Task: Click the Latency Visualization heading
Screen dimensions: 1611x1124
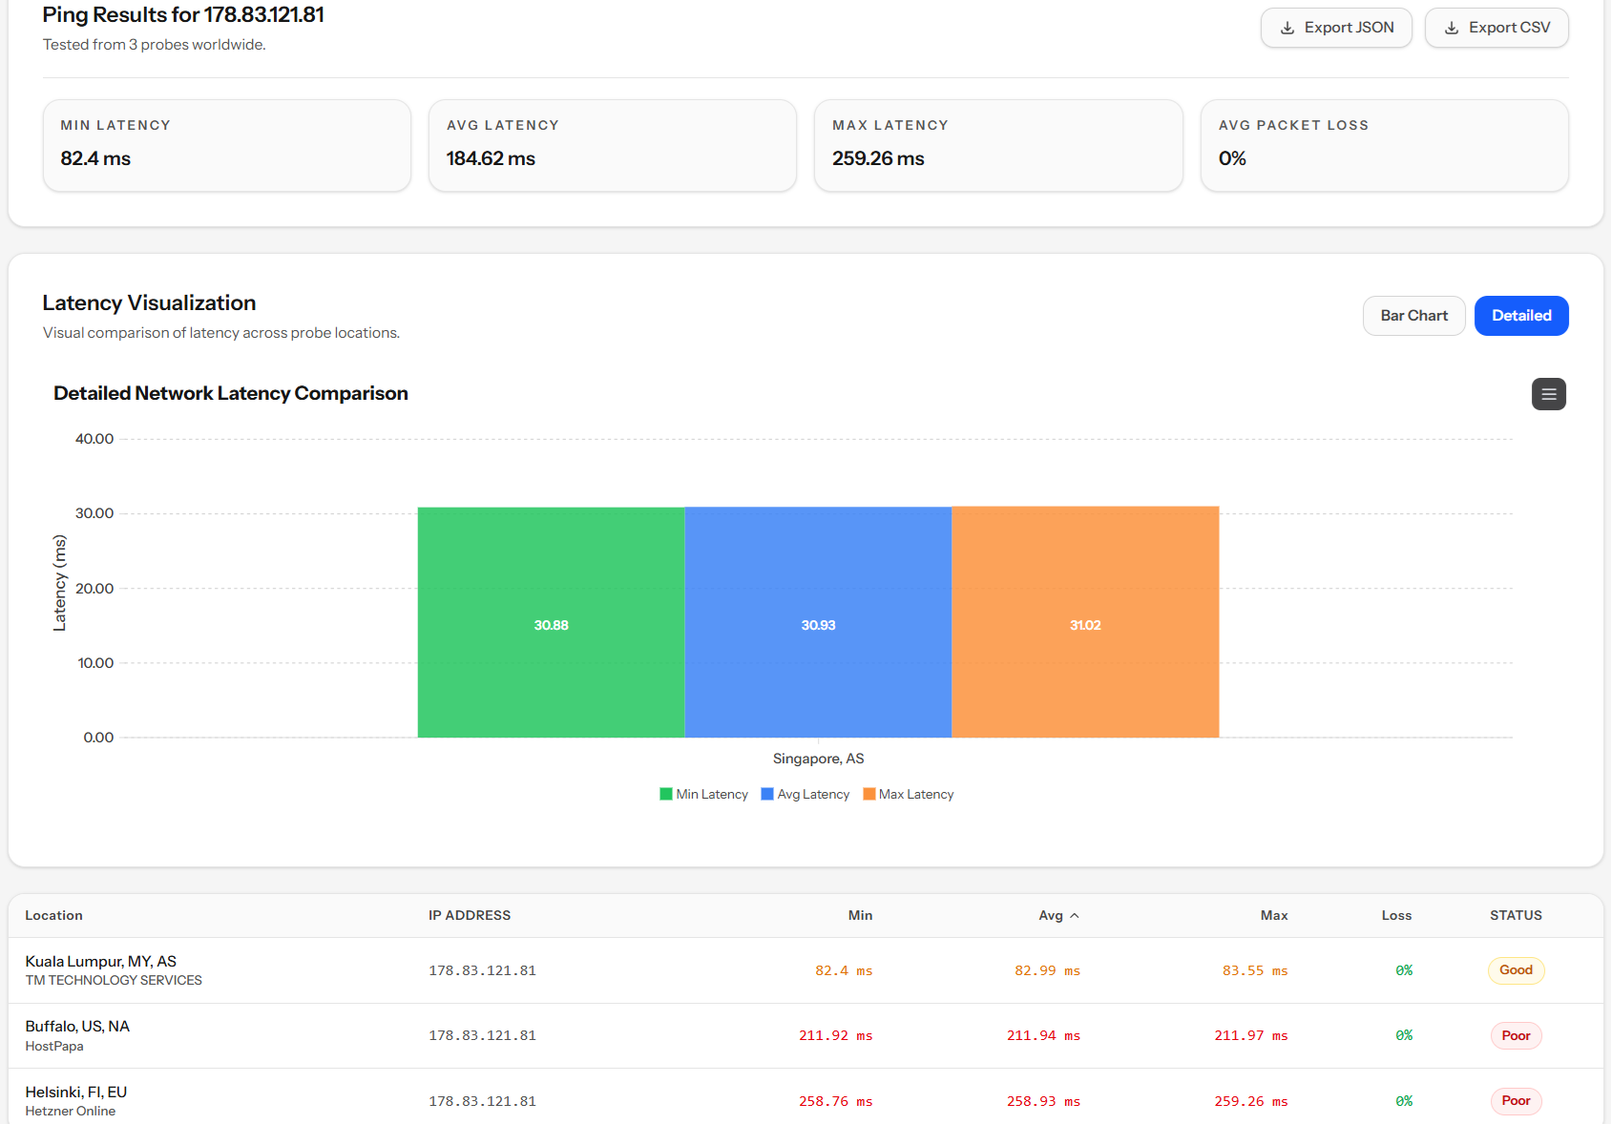Action: [149, 303]
